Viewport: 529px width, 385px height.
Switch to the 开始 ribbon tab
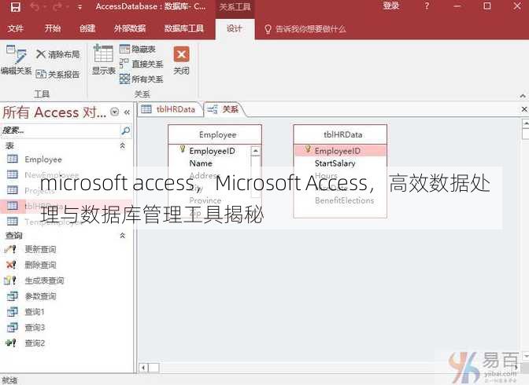point(53,28)
